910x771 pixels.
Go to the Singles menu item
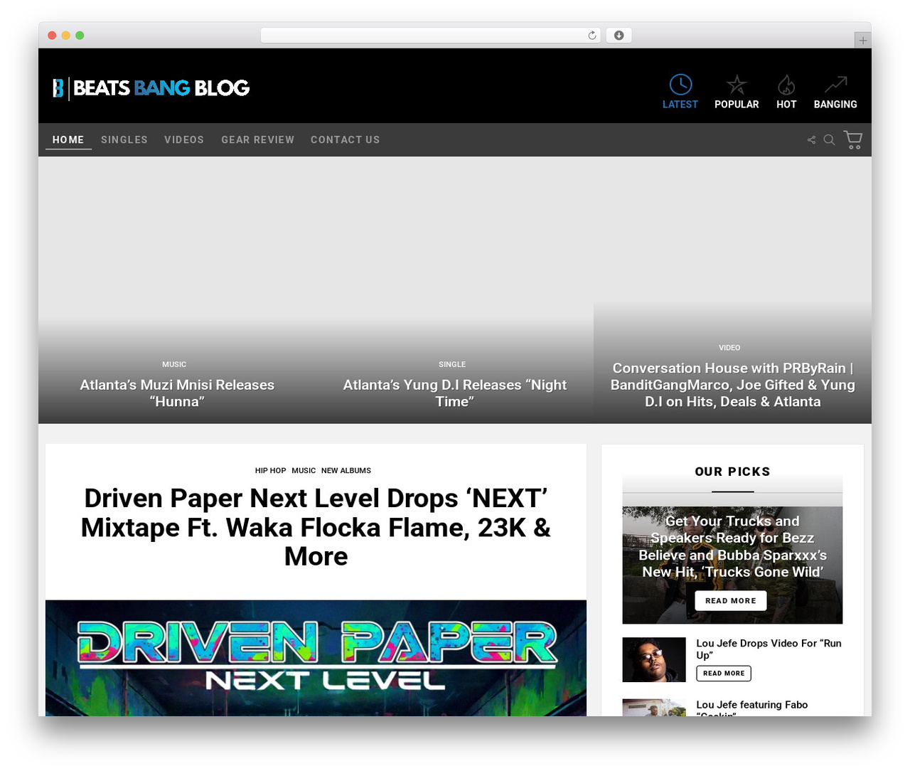coord(124,140)
